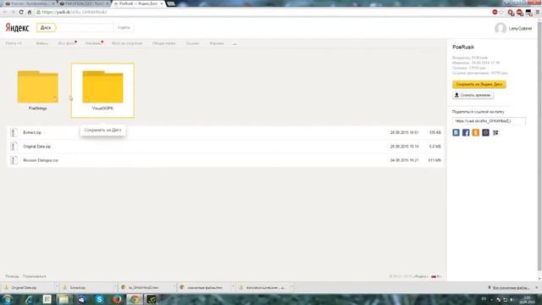Launch Internet Explorer from the taskbar

[x=29, y=299]
